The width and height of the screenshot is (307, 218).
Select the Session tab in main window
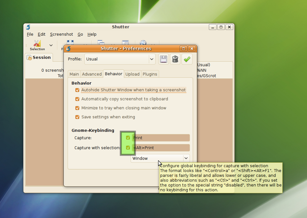(x=39, y=58)
